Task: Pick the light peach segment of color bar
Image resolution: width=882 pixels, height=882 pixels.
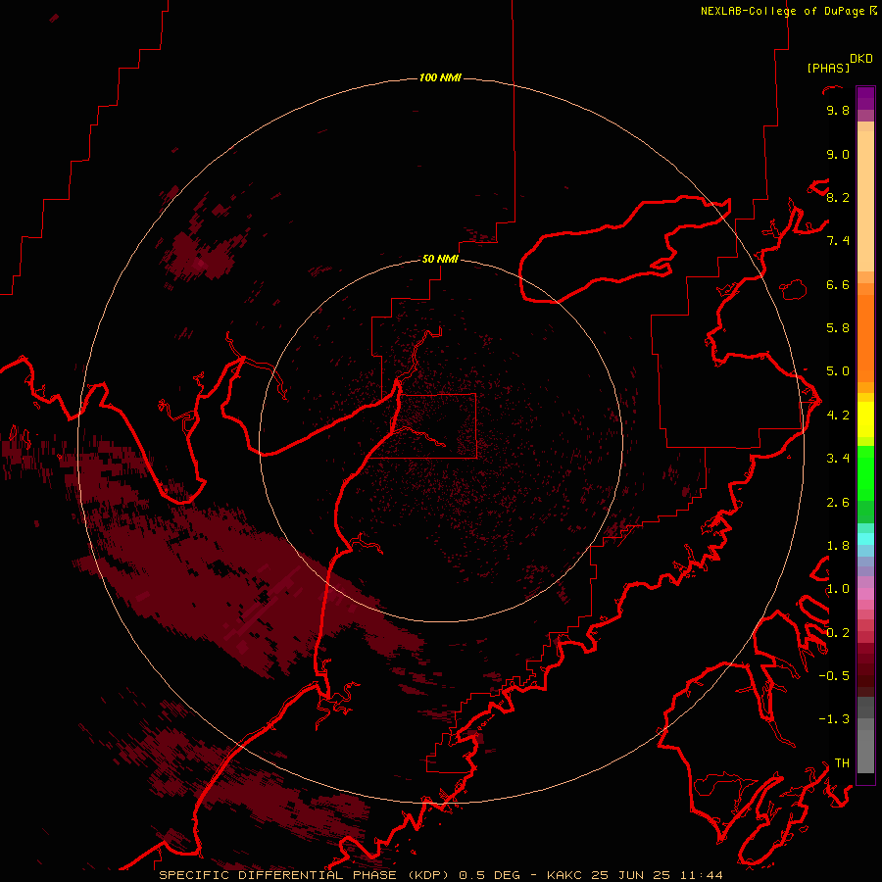Action: point(865,203)
